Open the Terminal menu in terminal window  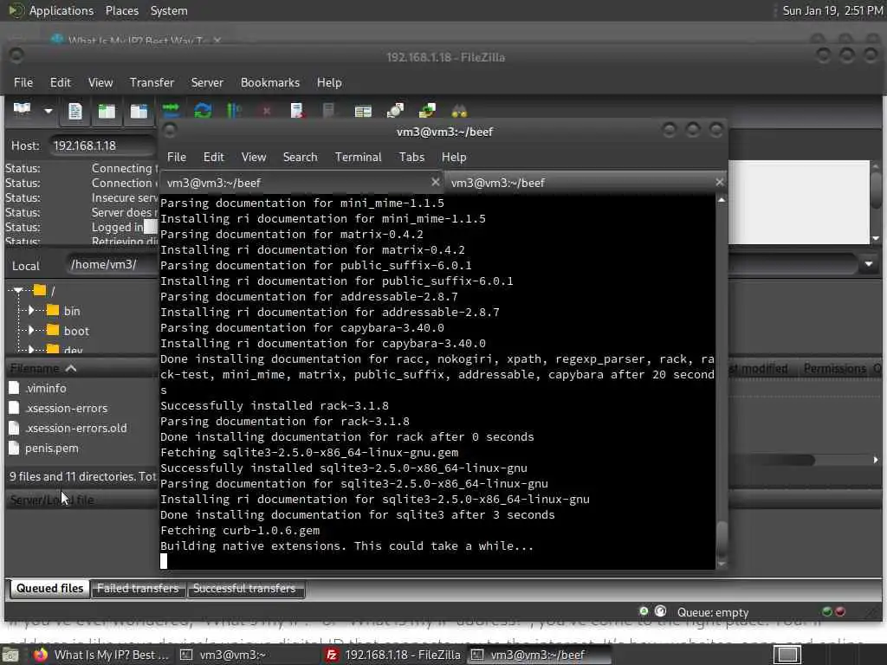point(358,158)
